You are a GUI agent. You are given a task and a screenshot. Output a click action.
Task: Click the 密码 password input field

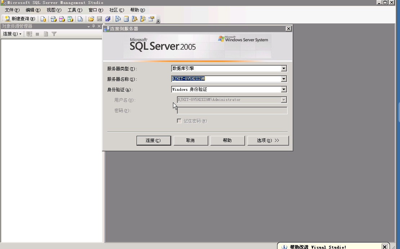coord(232,111)
